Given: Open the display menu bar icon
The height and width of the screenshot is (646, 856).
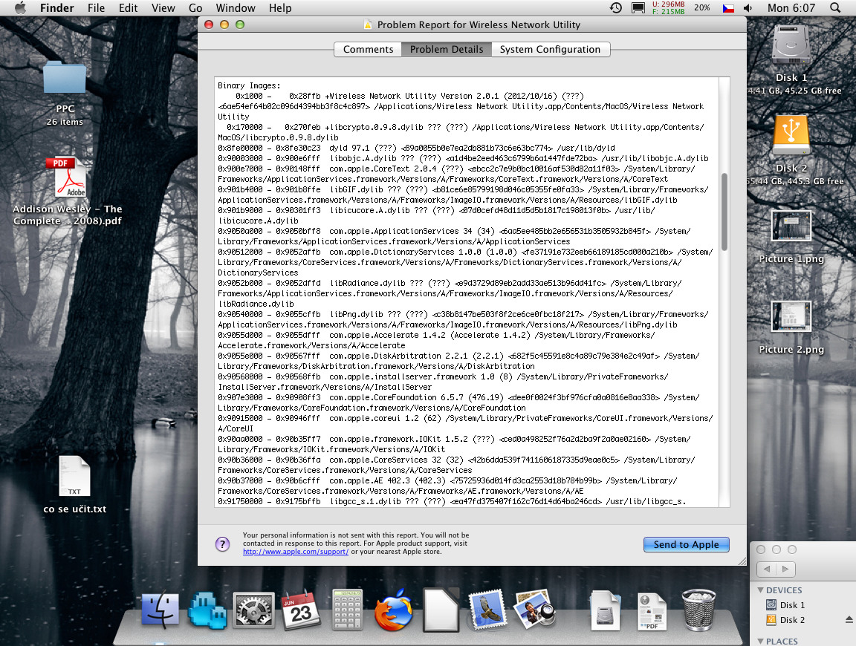Looking at the screenshot, I should pyautogui.click(x=638, y=7).
